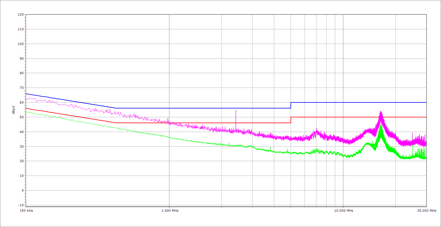Select the red limit line's left starting point
This screenshot has height=227, width=441.
point(26,108)
